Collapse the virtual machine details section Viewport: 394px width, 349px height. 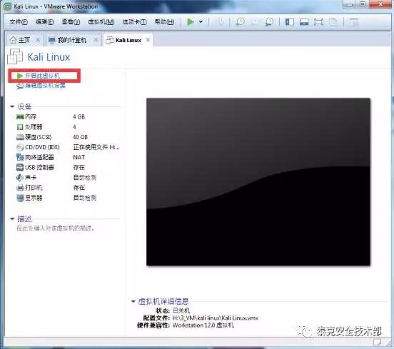click(133, 301)
